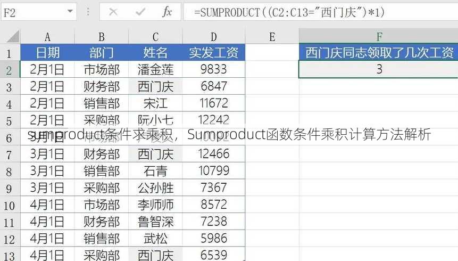
Task: Select cell containing 公孙胜
Action: click(x=155, y=187)
